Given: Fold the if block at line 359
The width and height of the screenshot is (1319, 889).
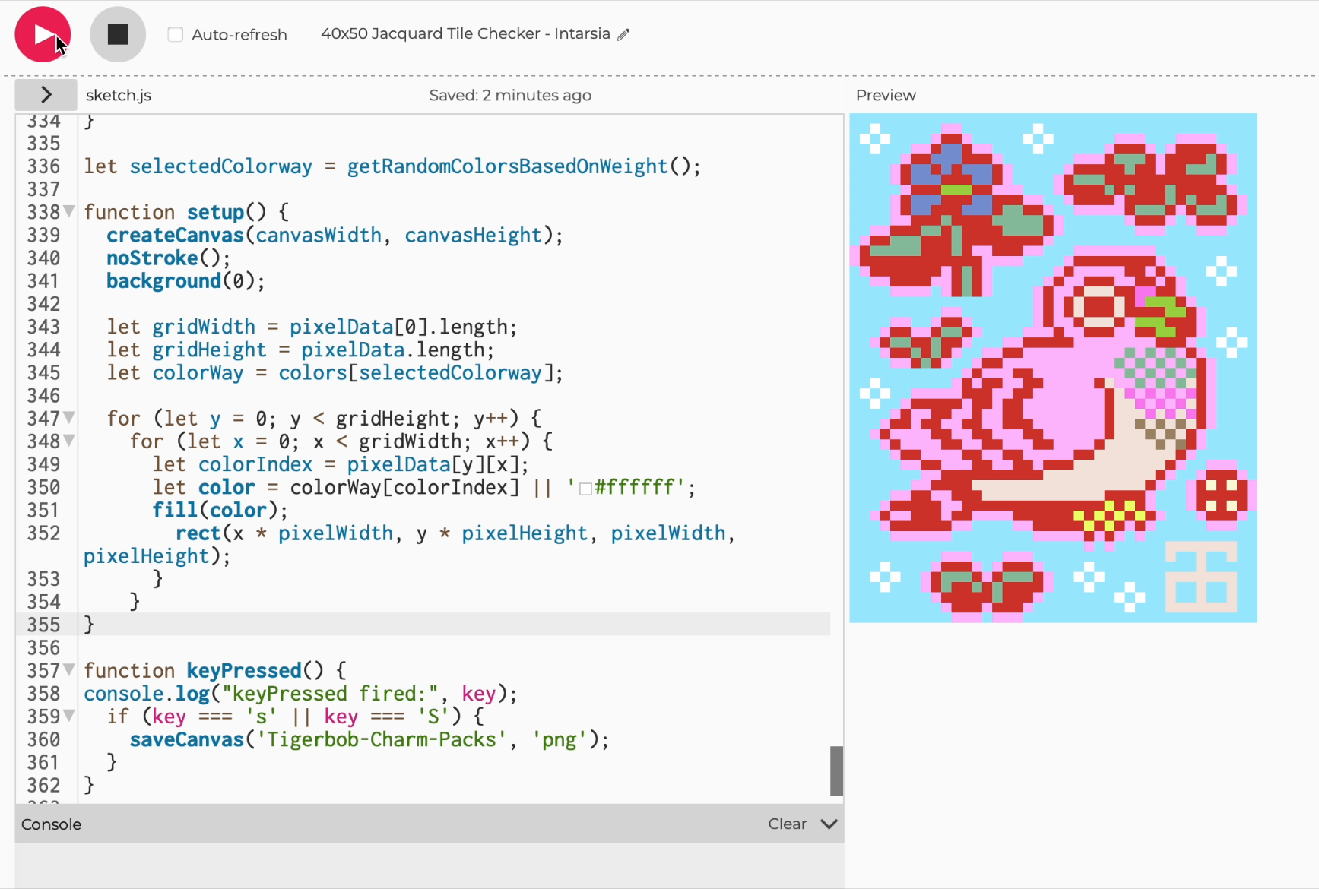Looking at the screenshot, I should (69, 715).
